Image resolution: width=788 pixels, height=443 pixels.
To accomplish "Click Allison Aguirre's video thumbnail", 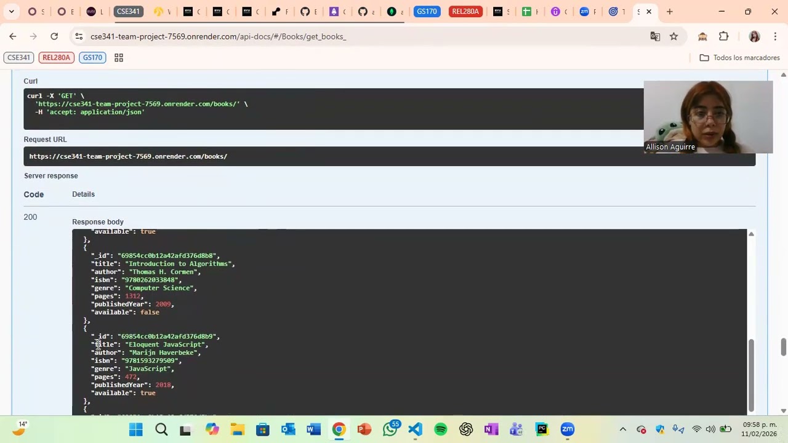I will click(x=708, y=117).
